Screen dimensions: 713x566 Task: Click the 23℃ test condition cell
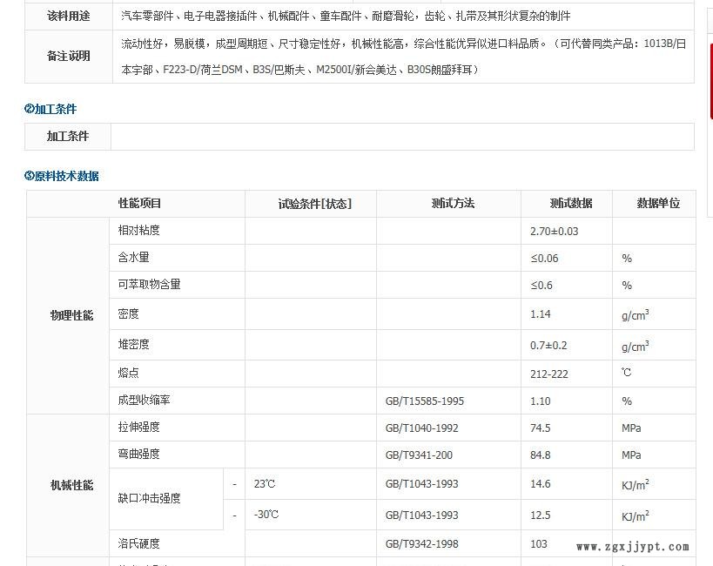(266, 483)
